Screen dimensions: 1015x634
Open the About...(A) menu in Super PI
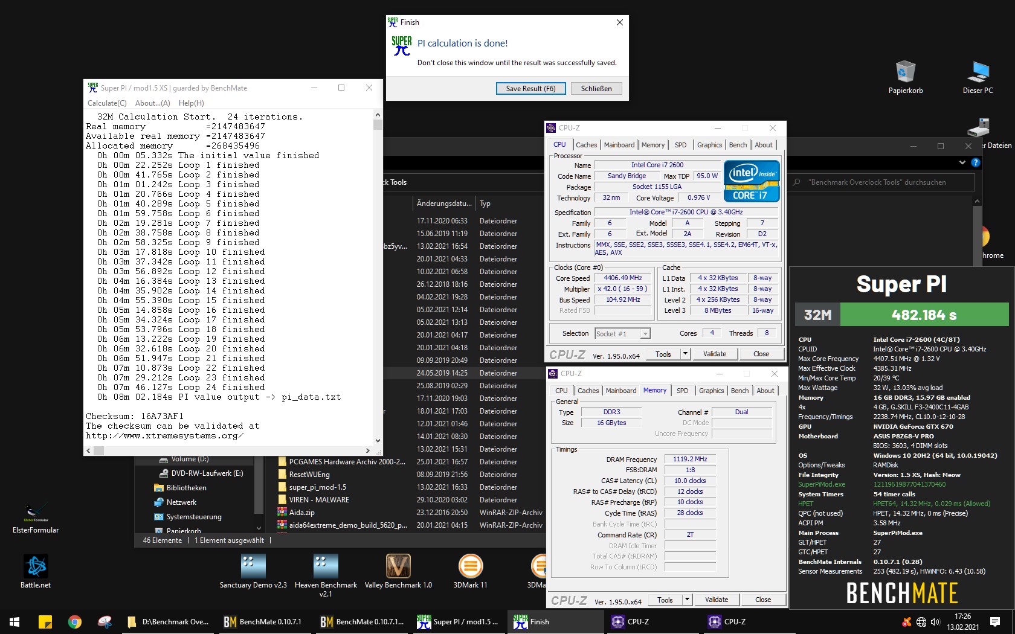[153, 103]
